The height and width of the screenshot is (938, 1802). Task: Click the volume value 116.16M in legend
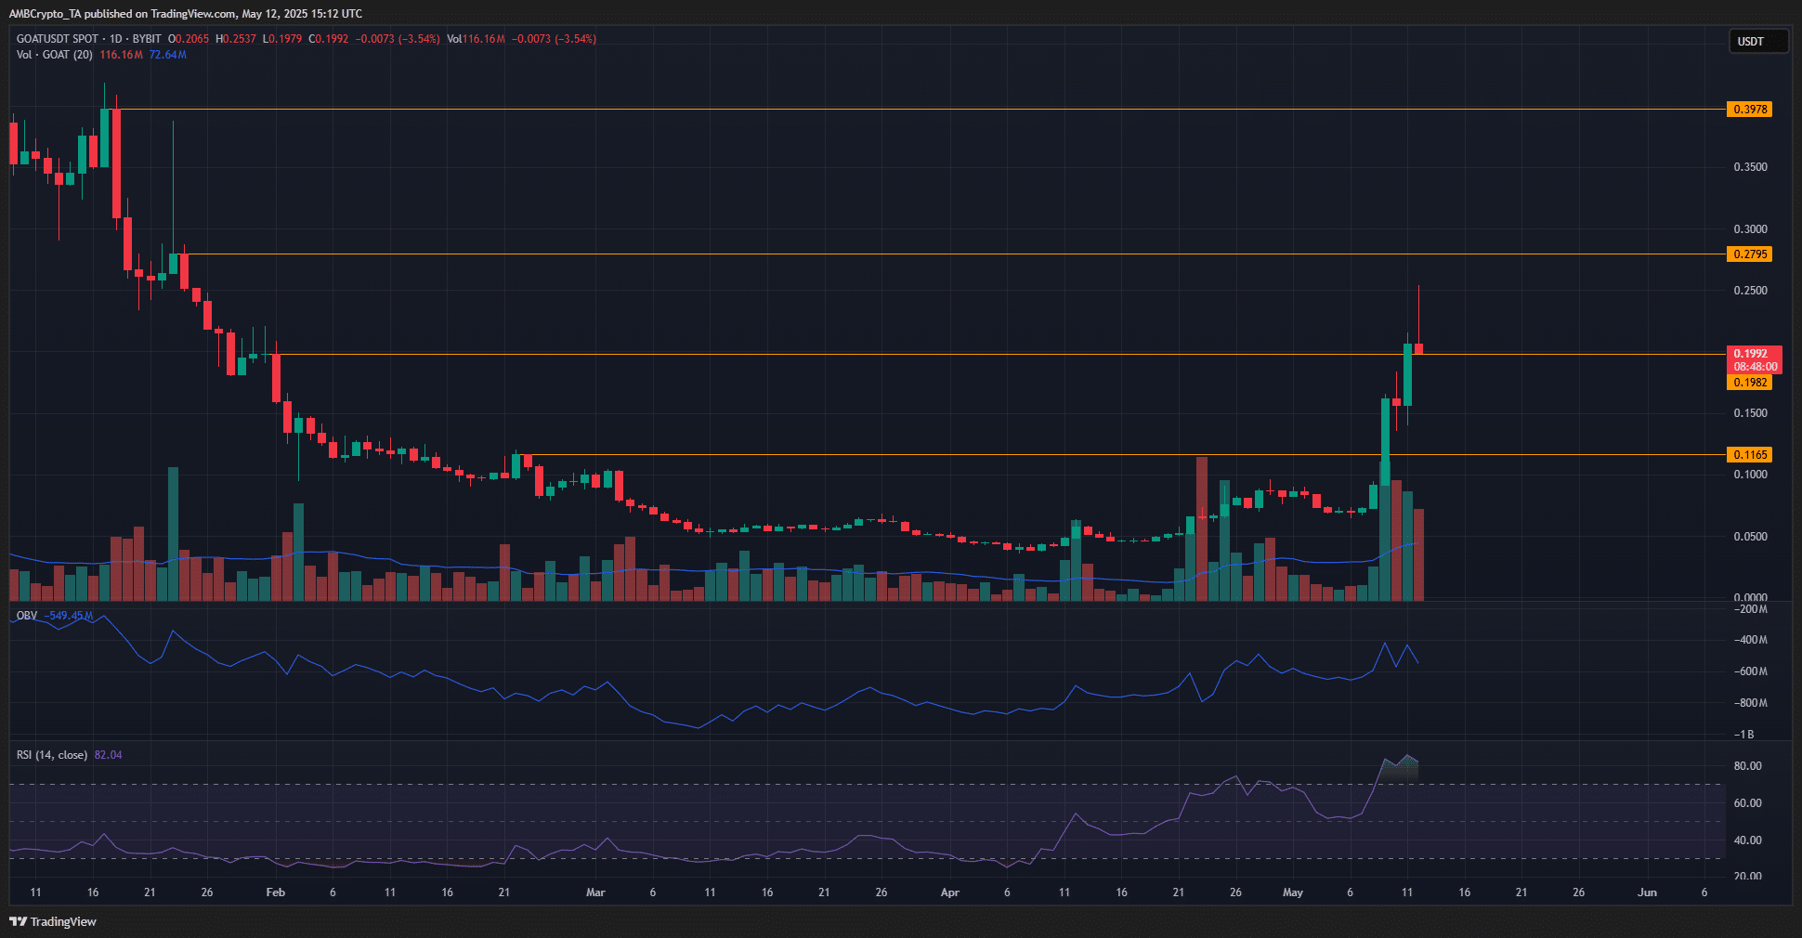pyautogui.click(x=121, y=55)
